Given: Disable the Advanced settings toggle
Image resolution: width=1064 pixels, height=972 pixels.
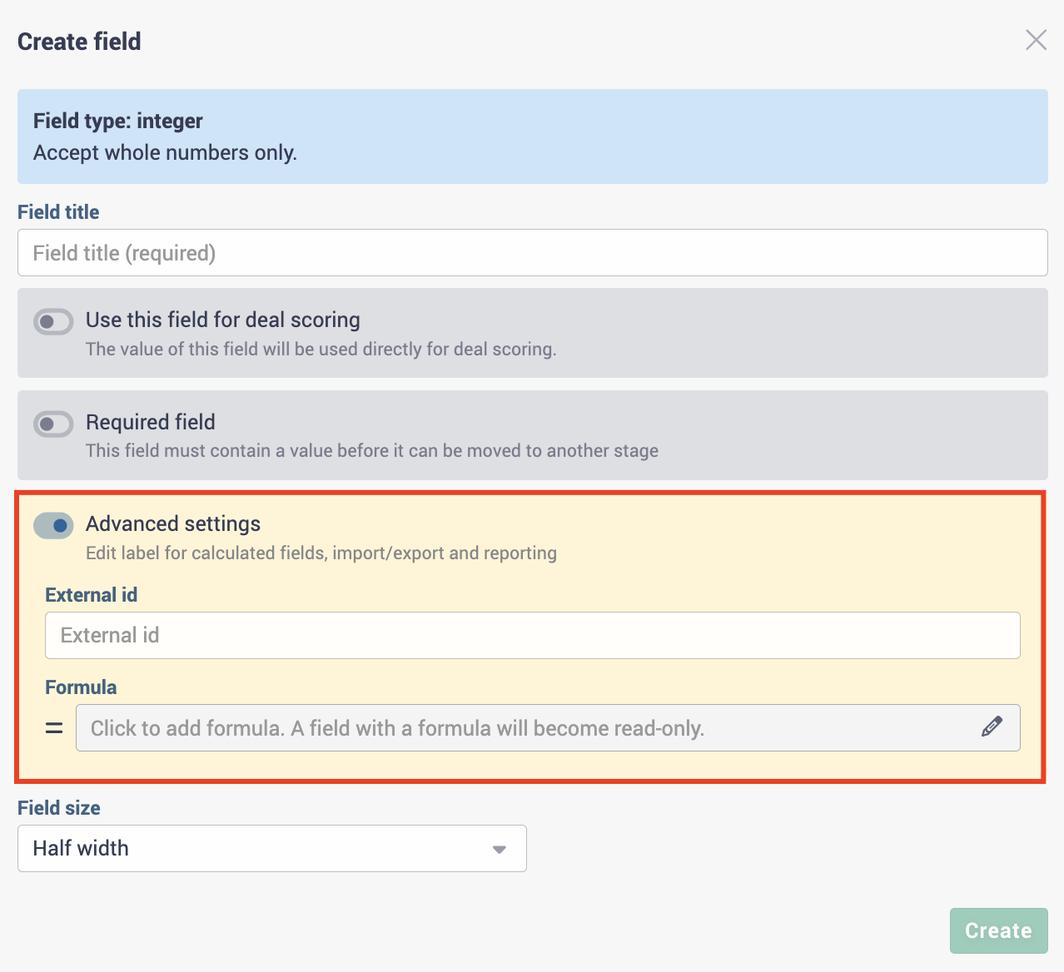Looking at the screenshot, I should coord(53,525).
